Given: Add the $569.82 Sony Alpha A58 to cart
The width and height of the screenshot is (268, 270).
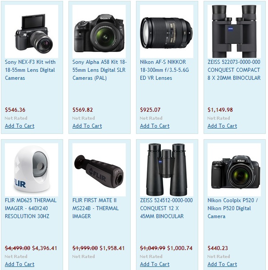Looking at the screenshot, I should point(87,126).
